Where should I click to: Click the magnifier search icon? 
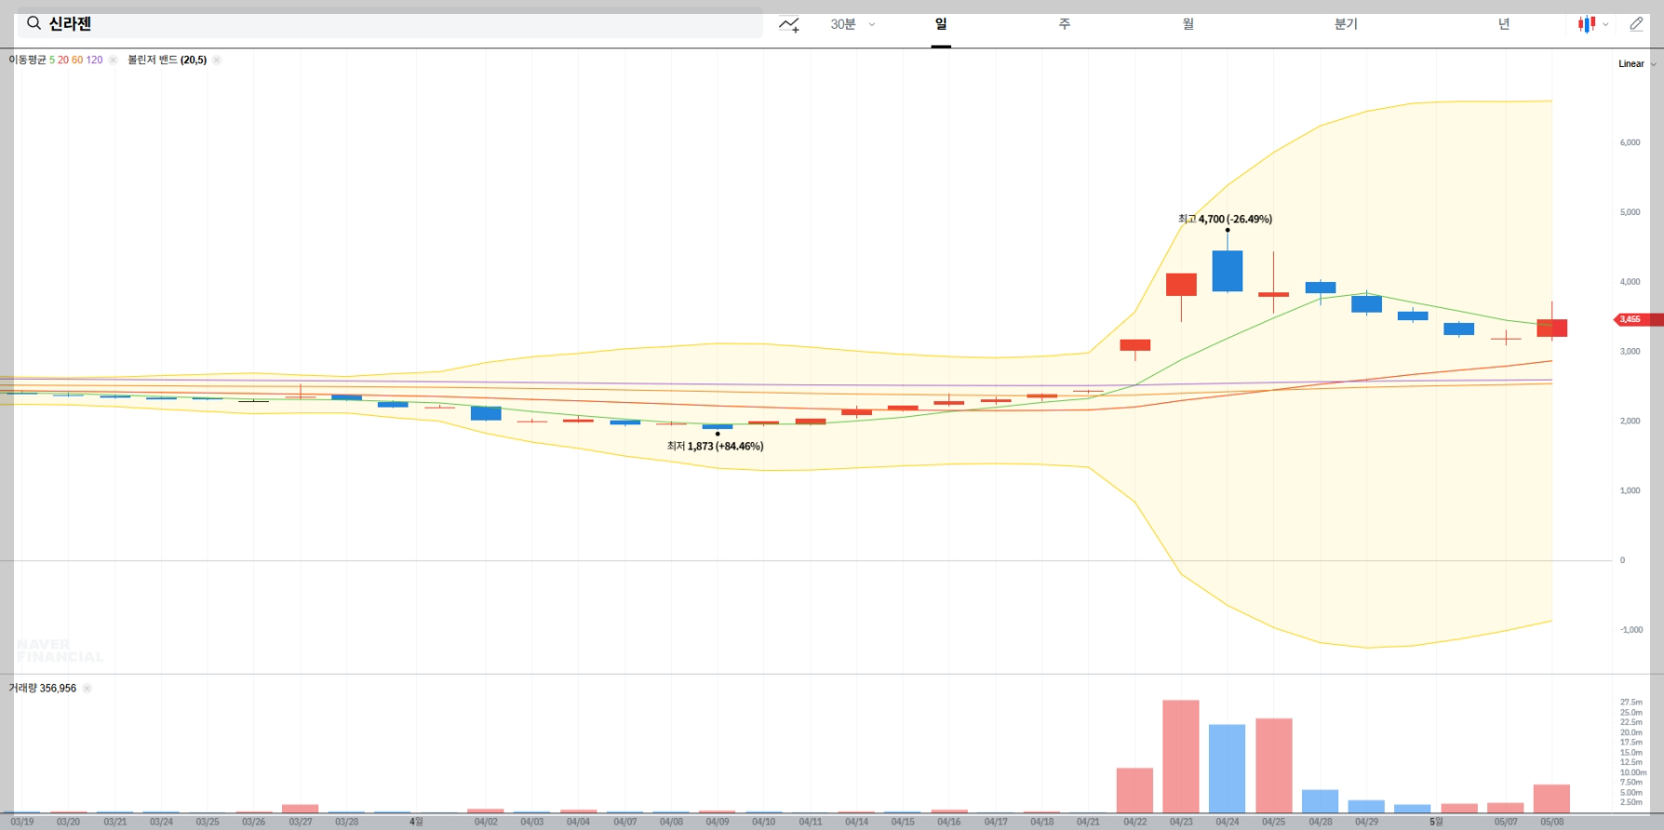click(x=34, y=23)
